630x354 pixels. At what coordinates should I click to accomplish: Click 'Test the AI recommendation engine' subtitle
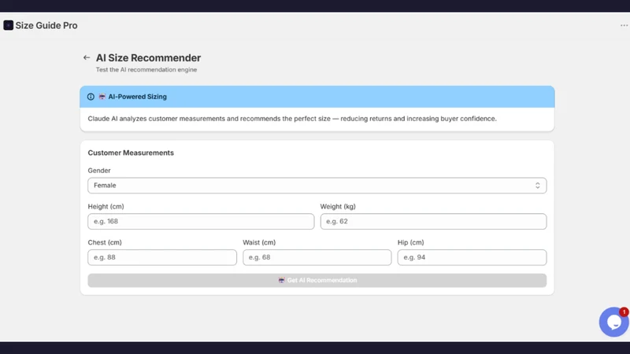pyautogui.click(x=146, y=70)
